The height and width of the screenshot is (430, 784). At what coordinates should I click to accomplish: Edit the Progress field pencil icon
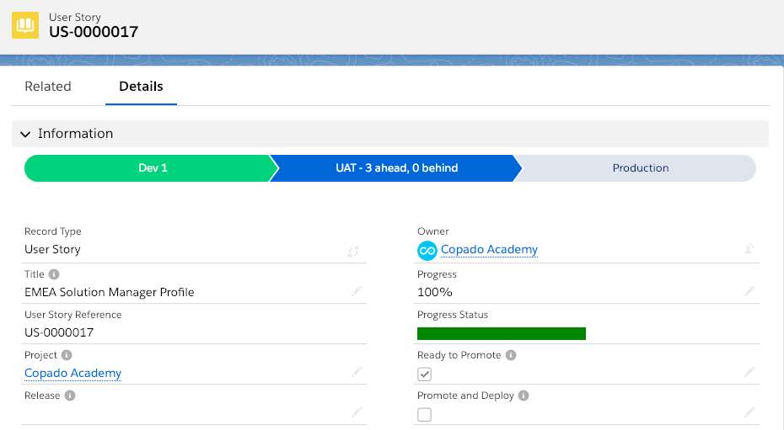click(749, 291)
